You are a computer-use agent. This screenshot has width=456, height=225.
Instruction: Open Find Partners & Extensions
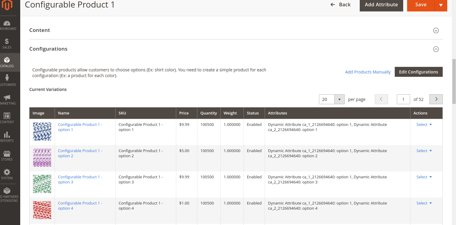[x=7, y=193]
